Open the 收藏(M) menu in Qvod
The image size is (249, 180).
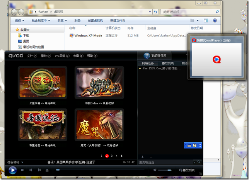(78, 56)
